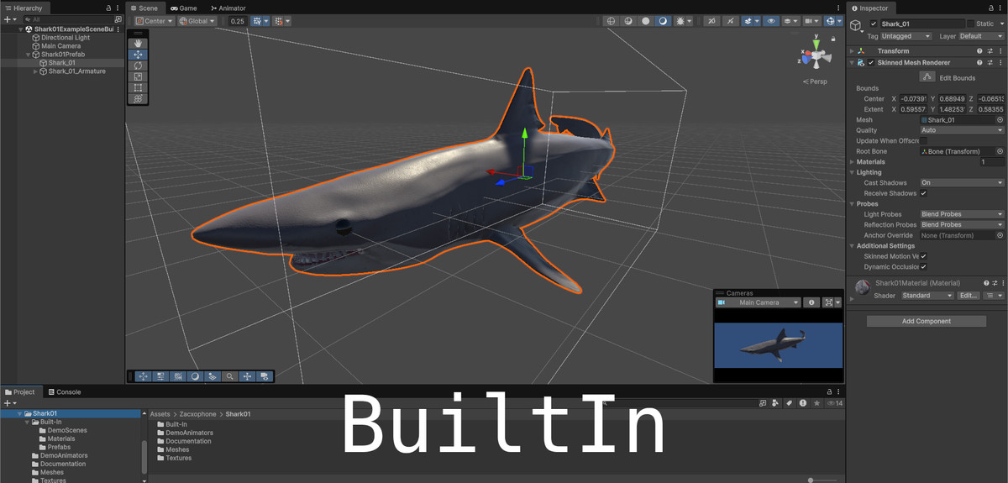Open Main Camera dropdown in Cameras overlay
The width and height of the screenshot is (1008, 483).
758,302
